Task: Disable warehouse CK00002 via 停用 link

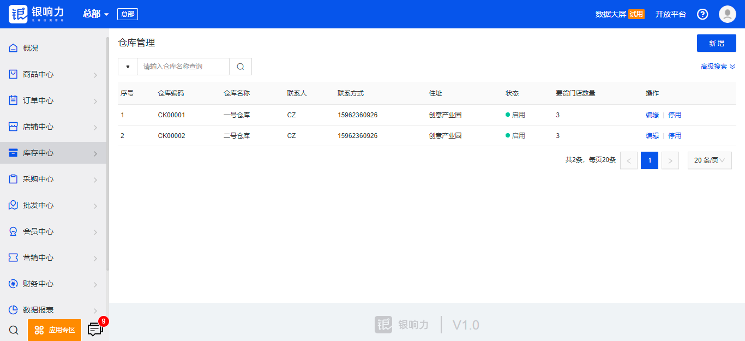Action: coord(675,136)
